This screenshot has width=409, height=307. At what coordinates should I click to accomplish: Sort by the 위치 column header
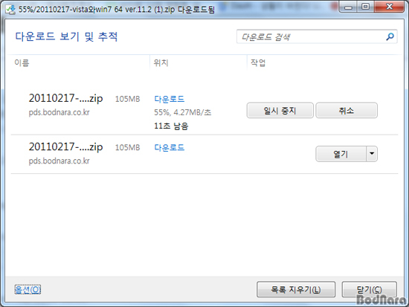coord(161,62)
